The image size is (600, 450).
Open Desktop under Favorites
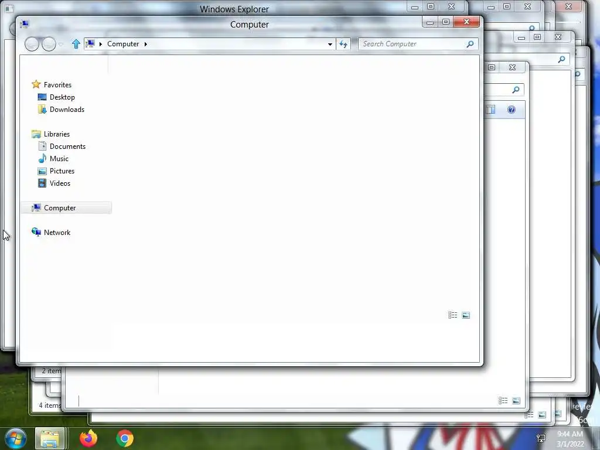click(62, 97)
